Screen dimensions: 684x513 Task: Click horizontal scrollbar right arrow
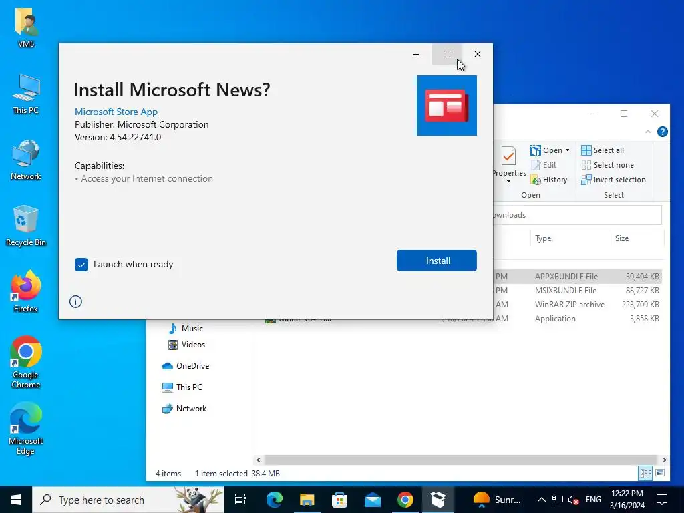coord(664,460)
